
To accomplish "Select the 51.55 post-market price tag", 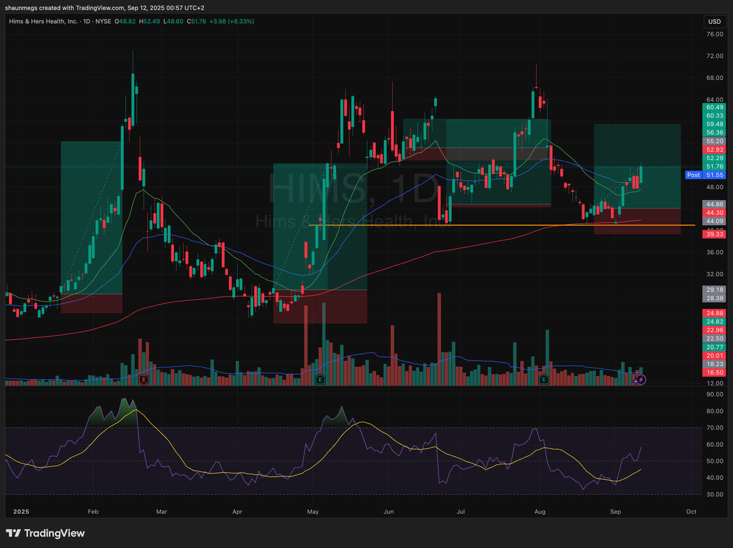I will coord(715,175).
